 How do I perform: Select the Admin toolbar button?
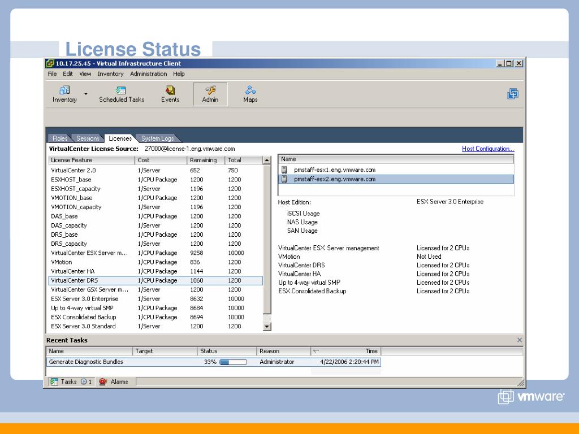pos(210,94)
